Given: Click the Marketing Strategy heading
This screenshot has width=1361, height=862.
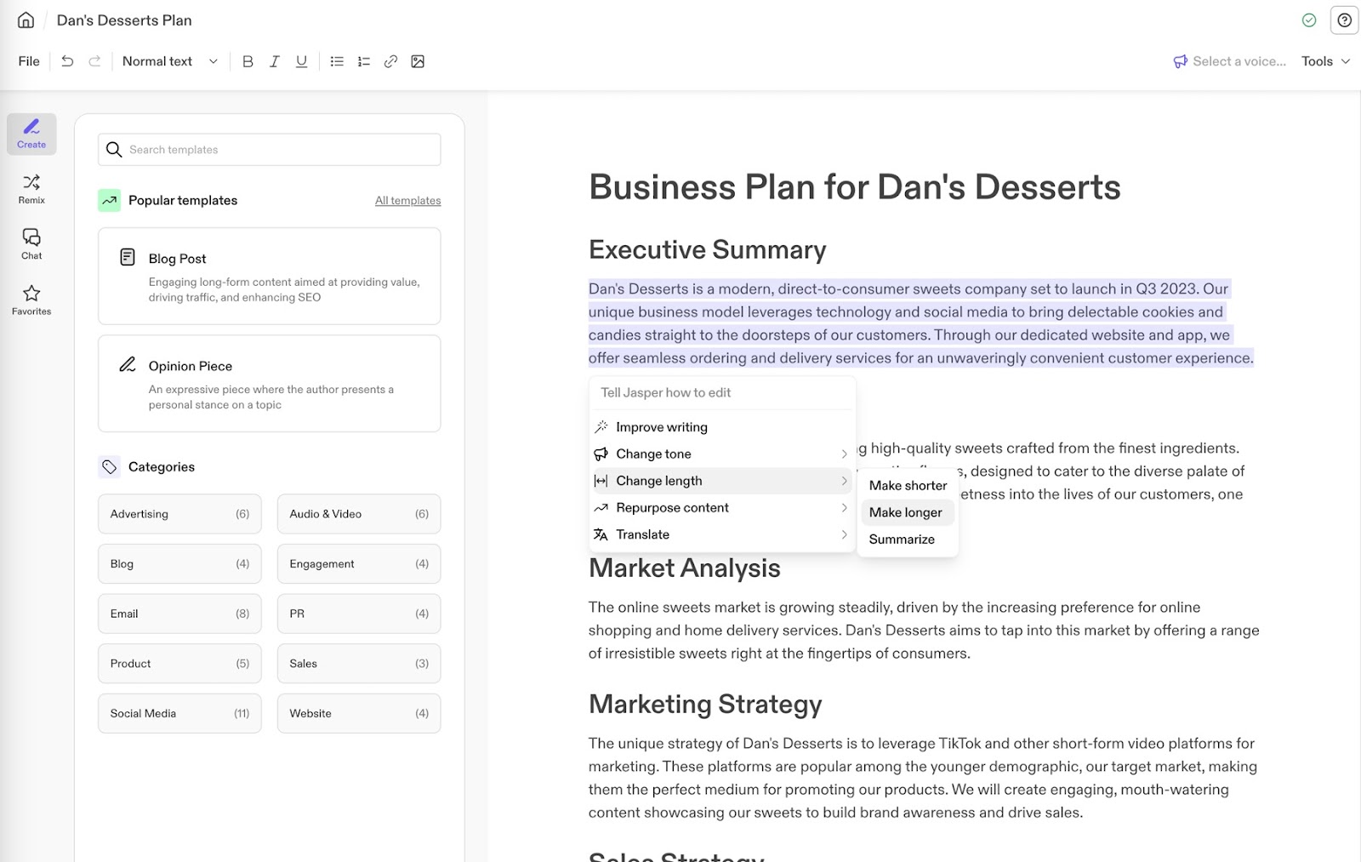Looking at the screenshot, I should tap(705, 704).
